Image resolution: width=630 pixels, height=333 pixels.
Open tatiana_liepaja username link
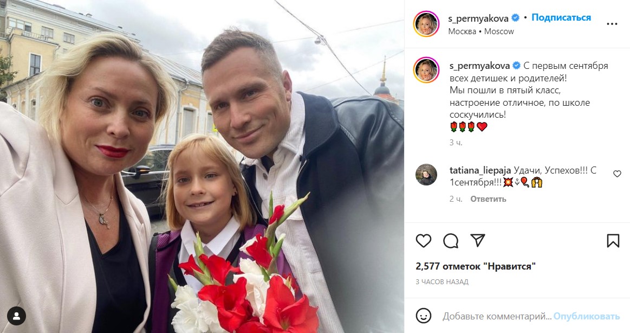coord(480,170)
